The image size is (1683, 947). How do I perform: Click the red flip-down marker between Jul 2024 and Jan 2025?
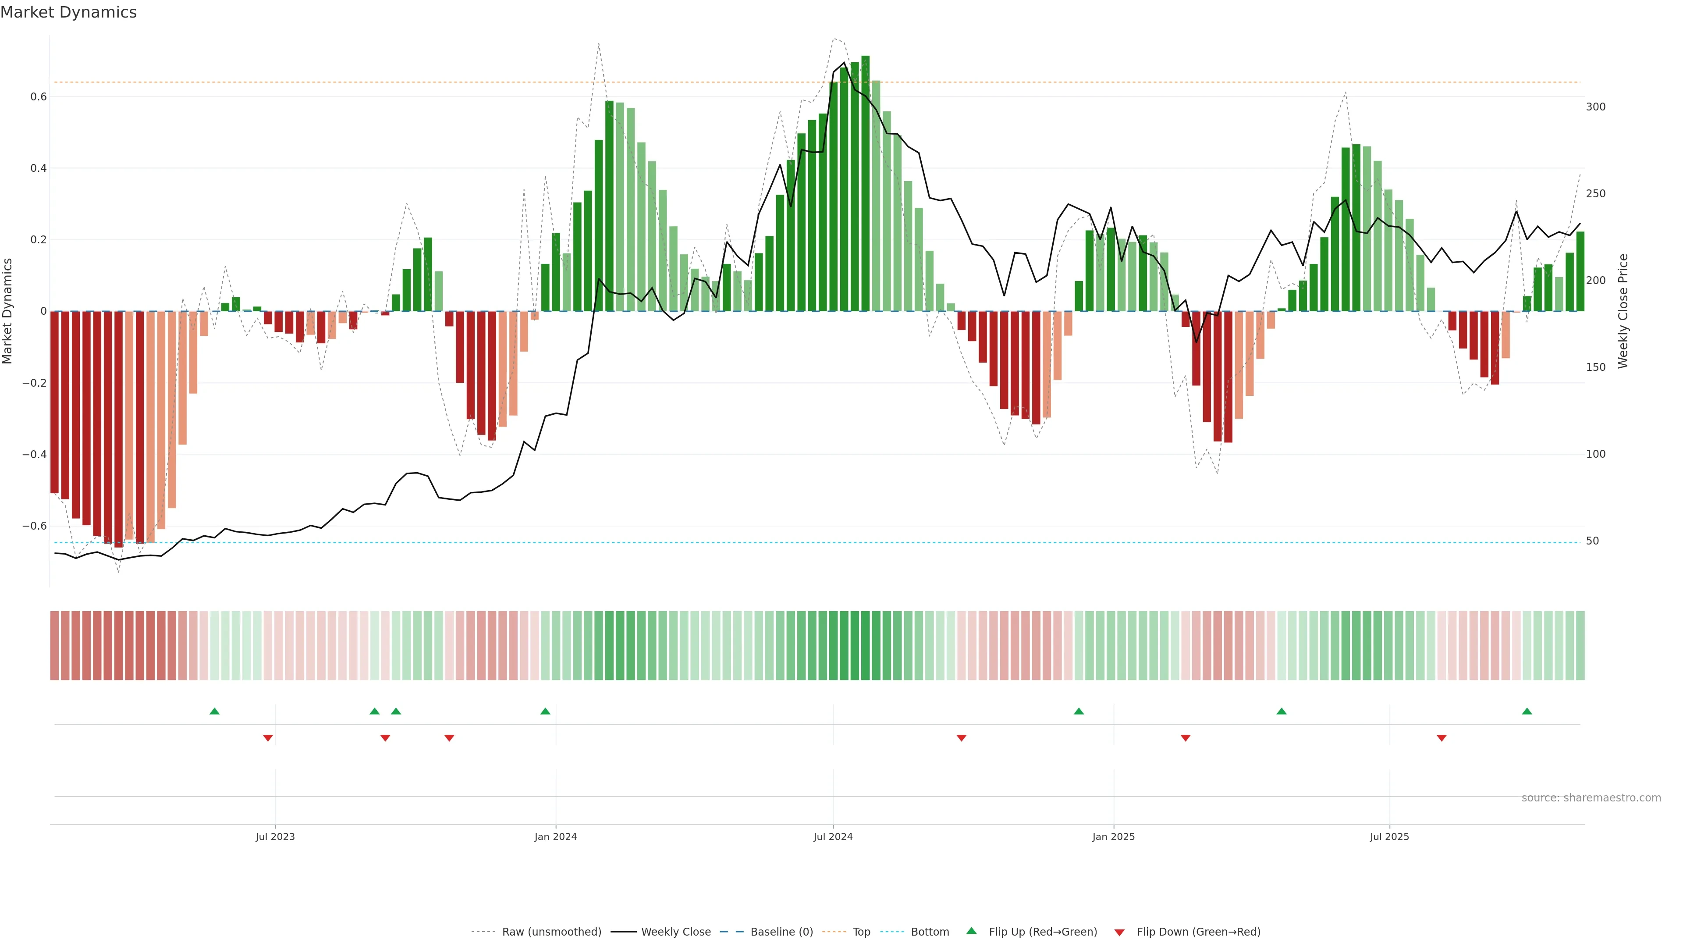(x=961, y=738)
